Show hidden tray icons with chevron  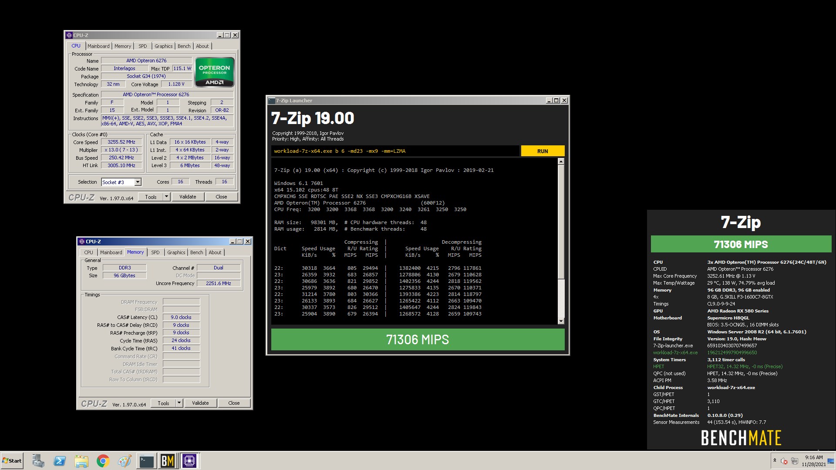[775, 460]
